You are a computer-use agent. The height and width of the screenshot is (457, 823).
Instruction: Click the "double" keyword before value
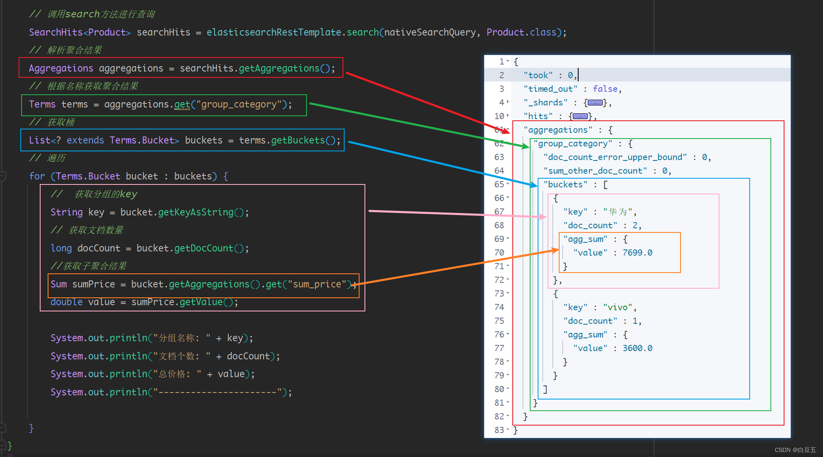click(66, 302)
